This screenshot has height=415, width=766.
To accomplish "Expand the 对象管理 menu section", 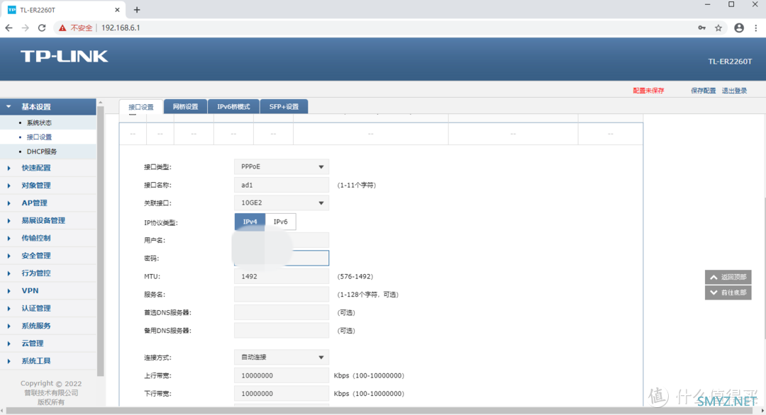I will 48,186.
